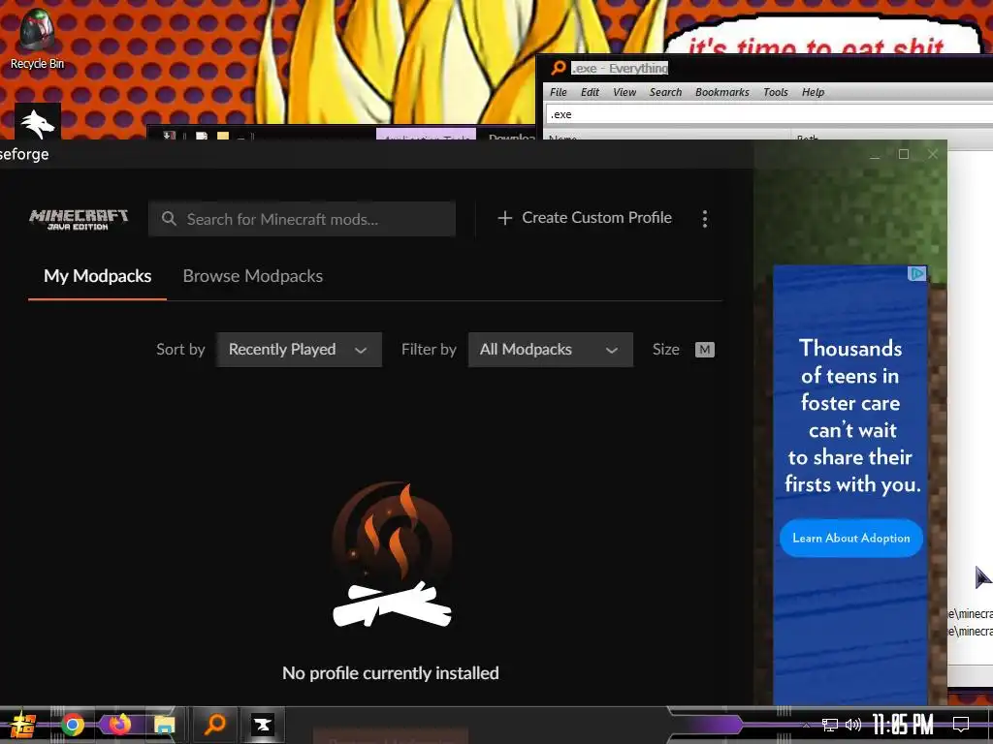
Task: Open File menu in Everything window
Action: pyautogui.click(x=559, y=92)
